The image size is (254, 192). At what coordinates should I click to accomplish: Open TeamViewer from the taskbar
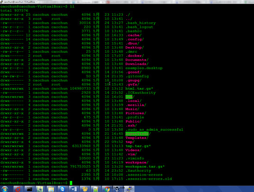pos(62,189)
